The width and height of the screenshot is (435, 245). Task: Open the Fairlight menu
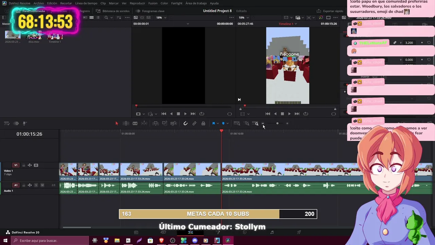click(x=177, y=3)
